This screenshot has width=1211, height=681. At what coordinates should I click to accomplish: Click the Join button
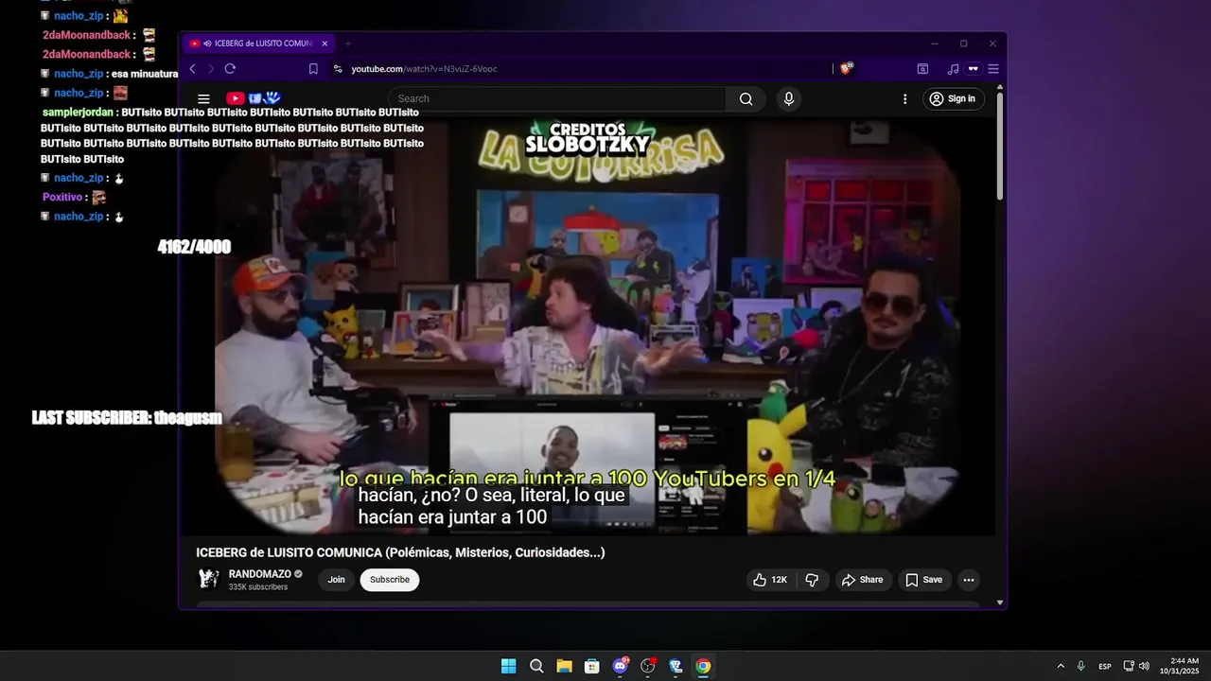coord(336,580)
